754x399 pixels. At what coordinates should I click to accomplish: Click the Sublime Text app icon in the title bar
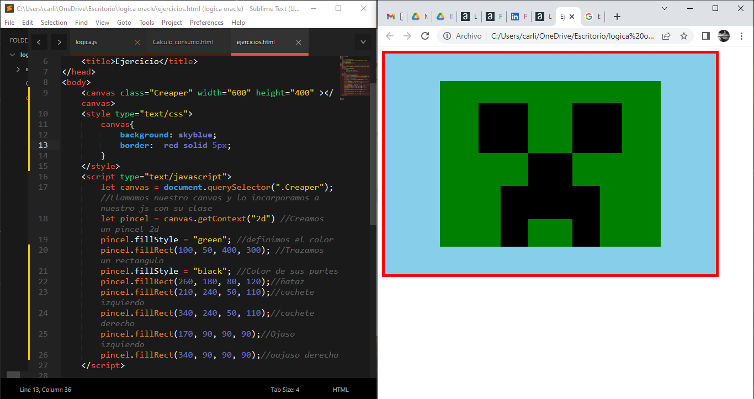(9, 8)
